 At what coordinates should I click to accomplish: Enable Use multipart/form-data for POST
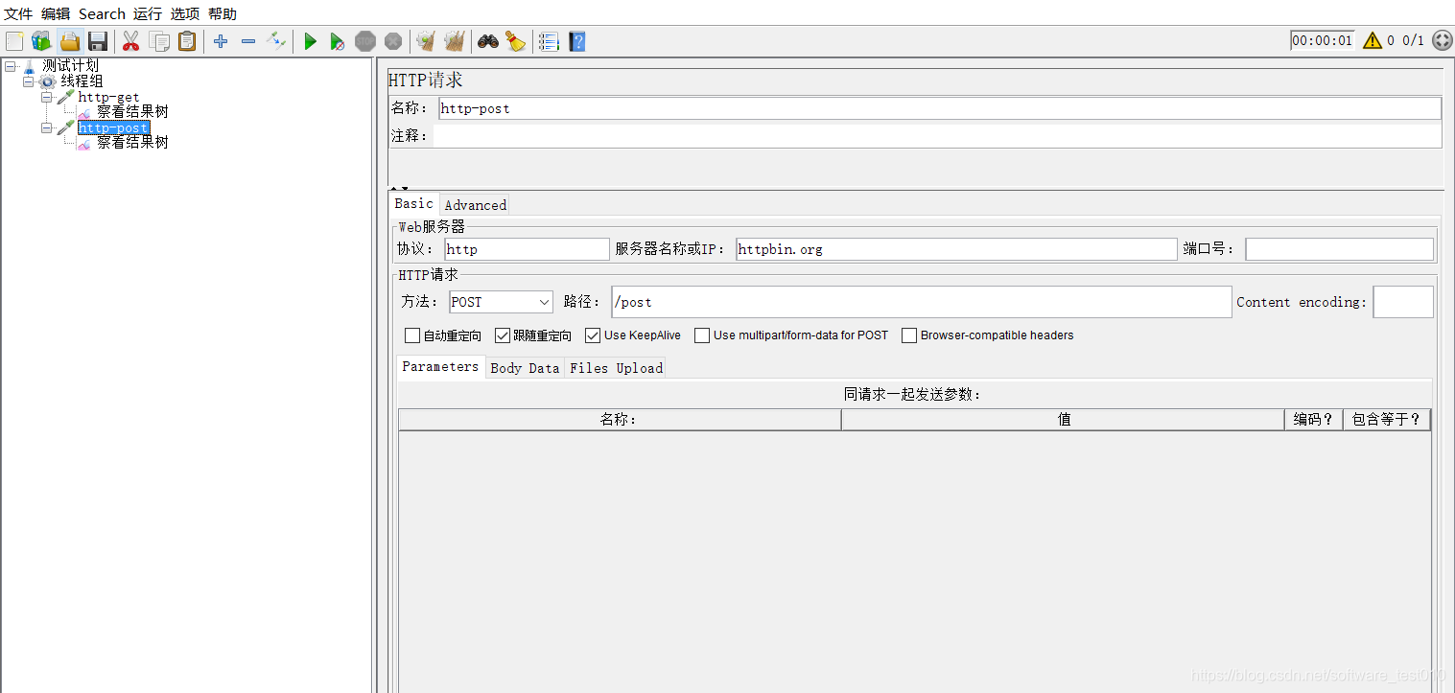point(702,335)
